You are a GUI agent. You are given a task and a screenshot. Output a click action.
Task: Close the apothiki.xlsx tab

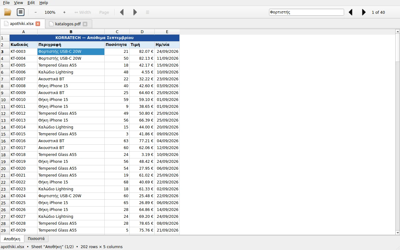tap(38, 24)
